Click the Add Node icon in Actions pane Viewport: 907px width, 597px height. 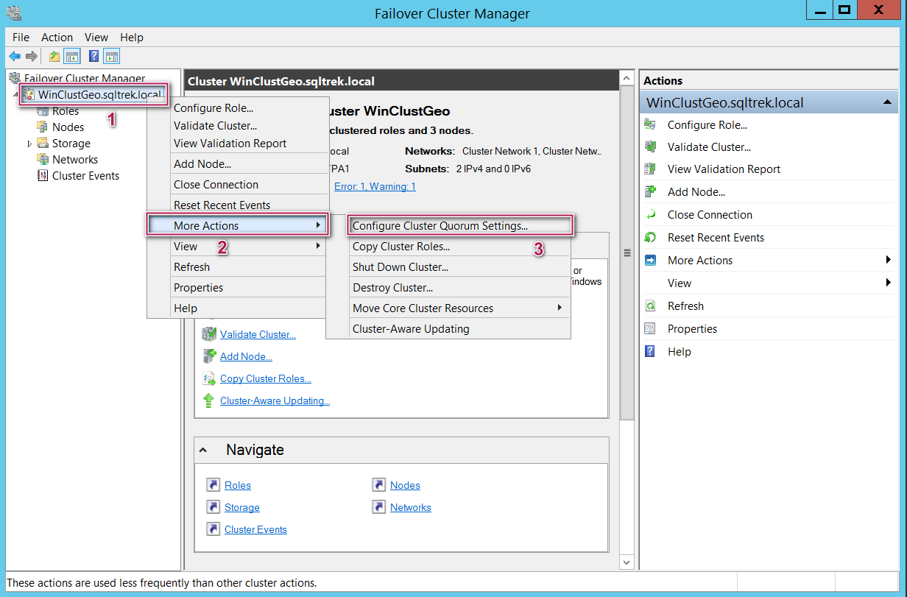point(650,192)
